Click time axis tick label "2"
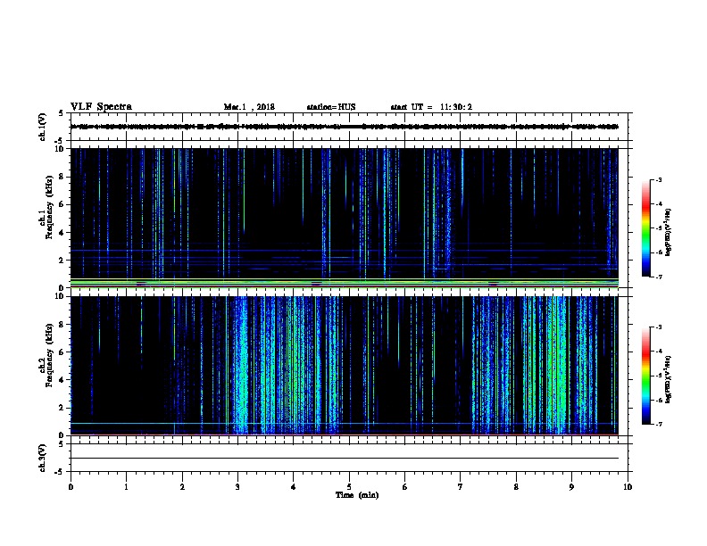This screenshot has width=707, height=546. [x=182, y=487]
